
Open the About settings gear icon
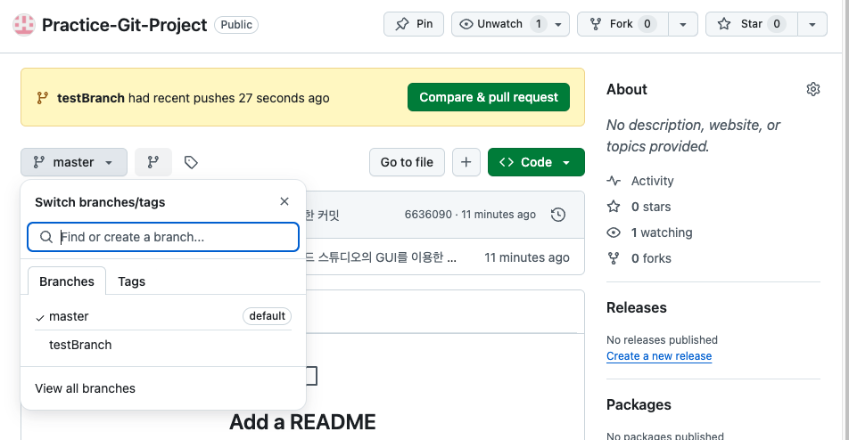coord(812,89)
